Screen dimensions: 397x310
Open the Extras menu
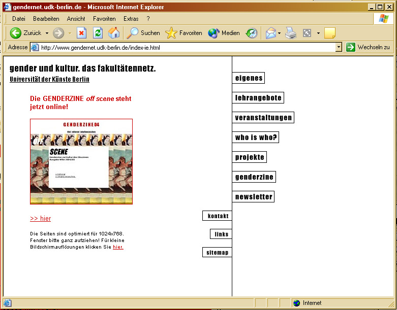tap(131, 19)
